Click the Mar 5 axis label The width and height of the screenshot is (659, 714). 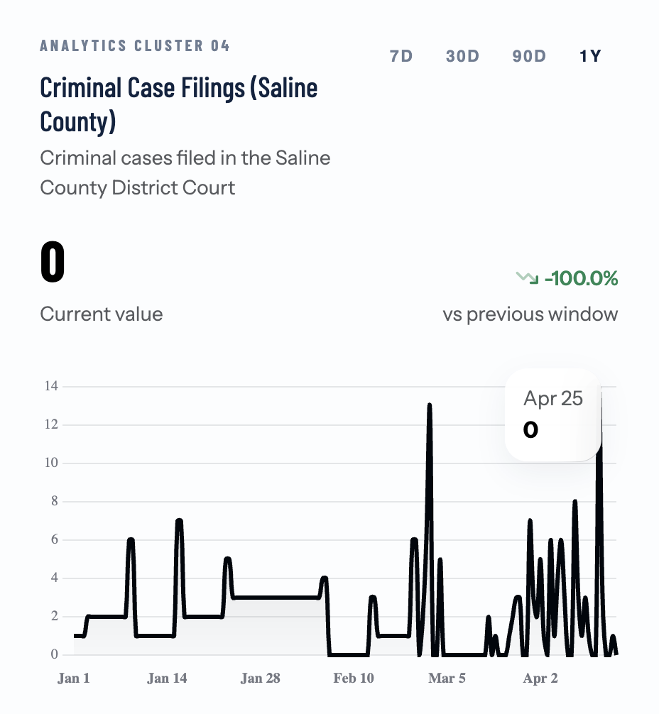(447, 679)
